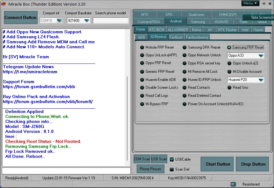Switch to the MTK tab

(x=145, y=15)
